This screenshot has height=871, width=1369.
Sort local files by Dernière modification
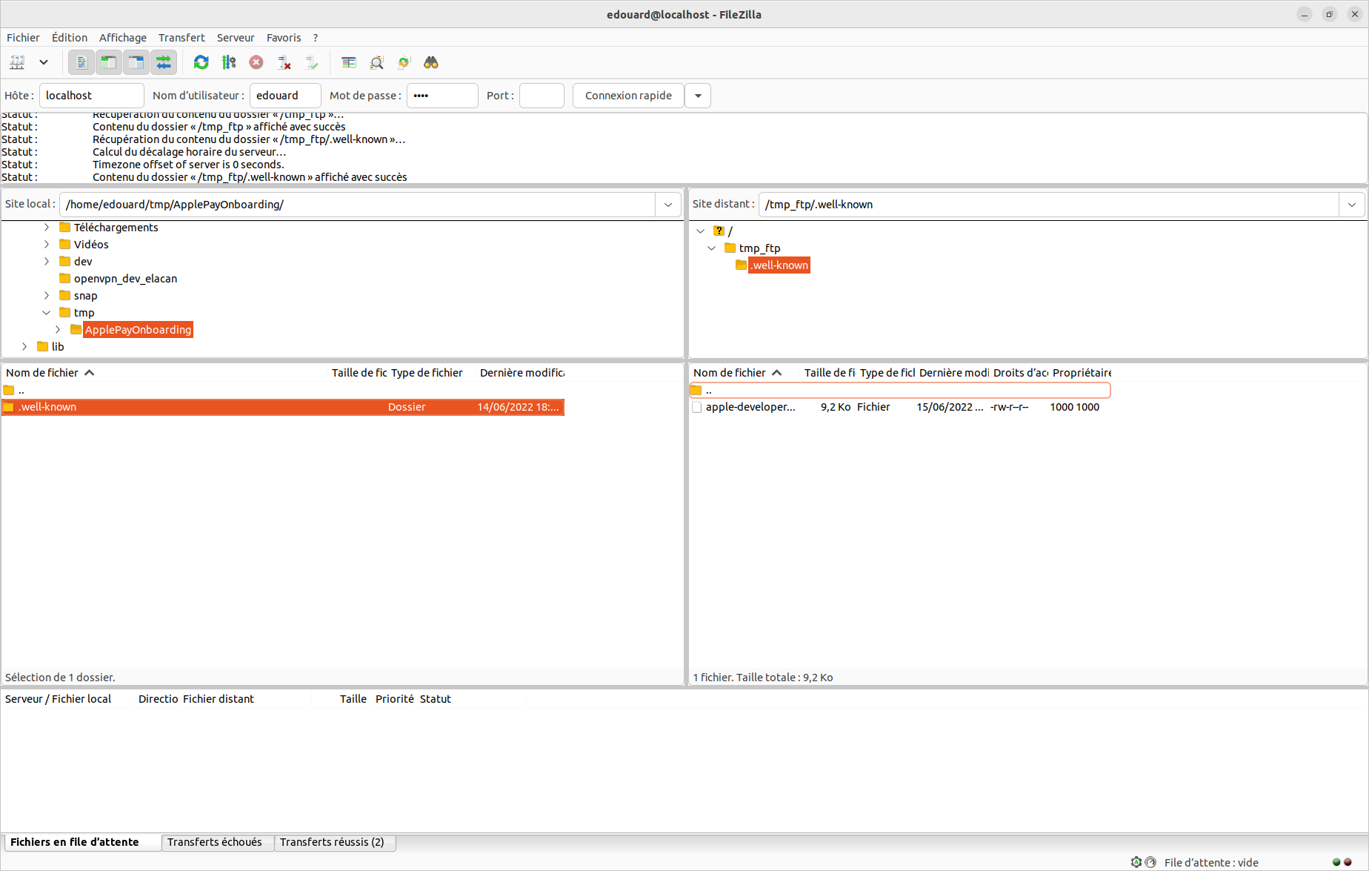521,373
